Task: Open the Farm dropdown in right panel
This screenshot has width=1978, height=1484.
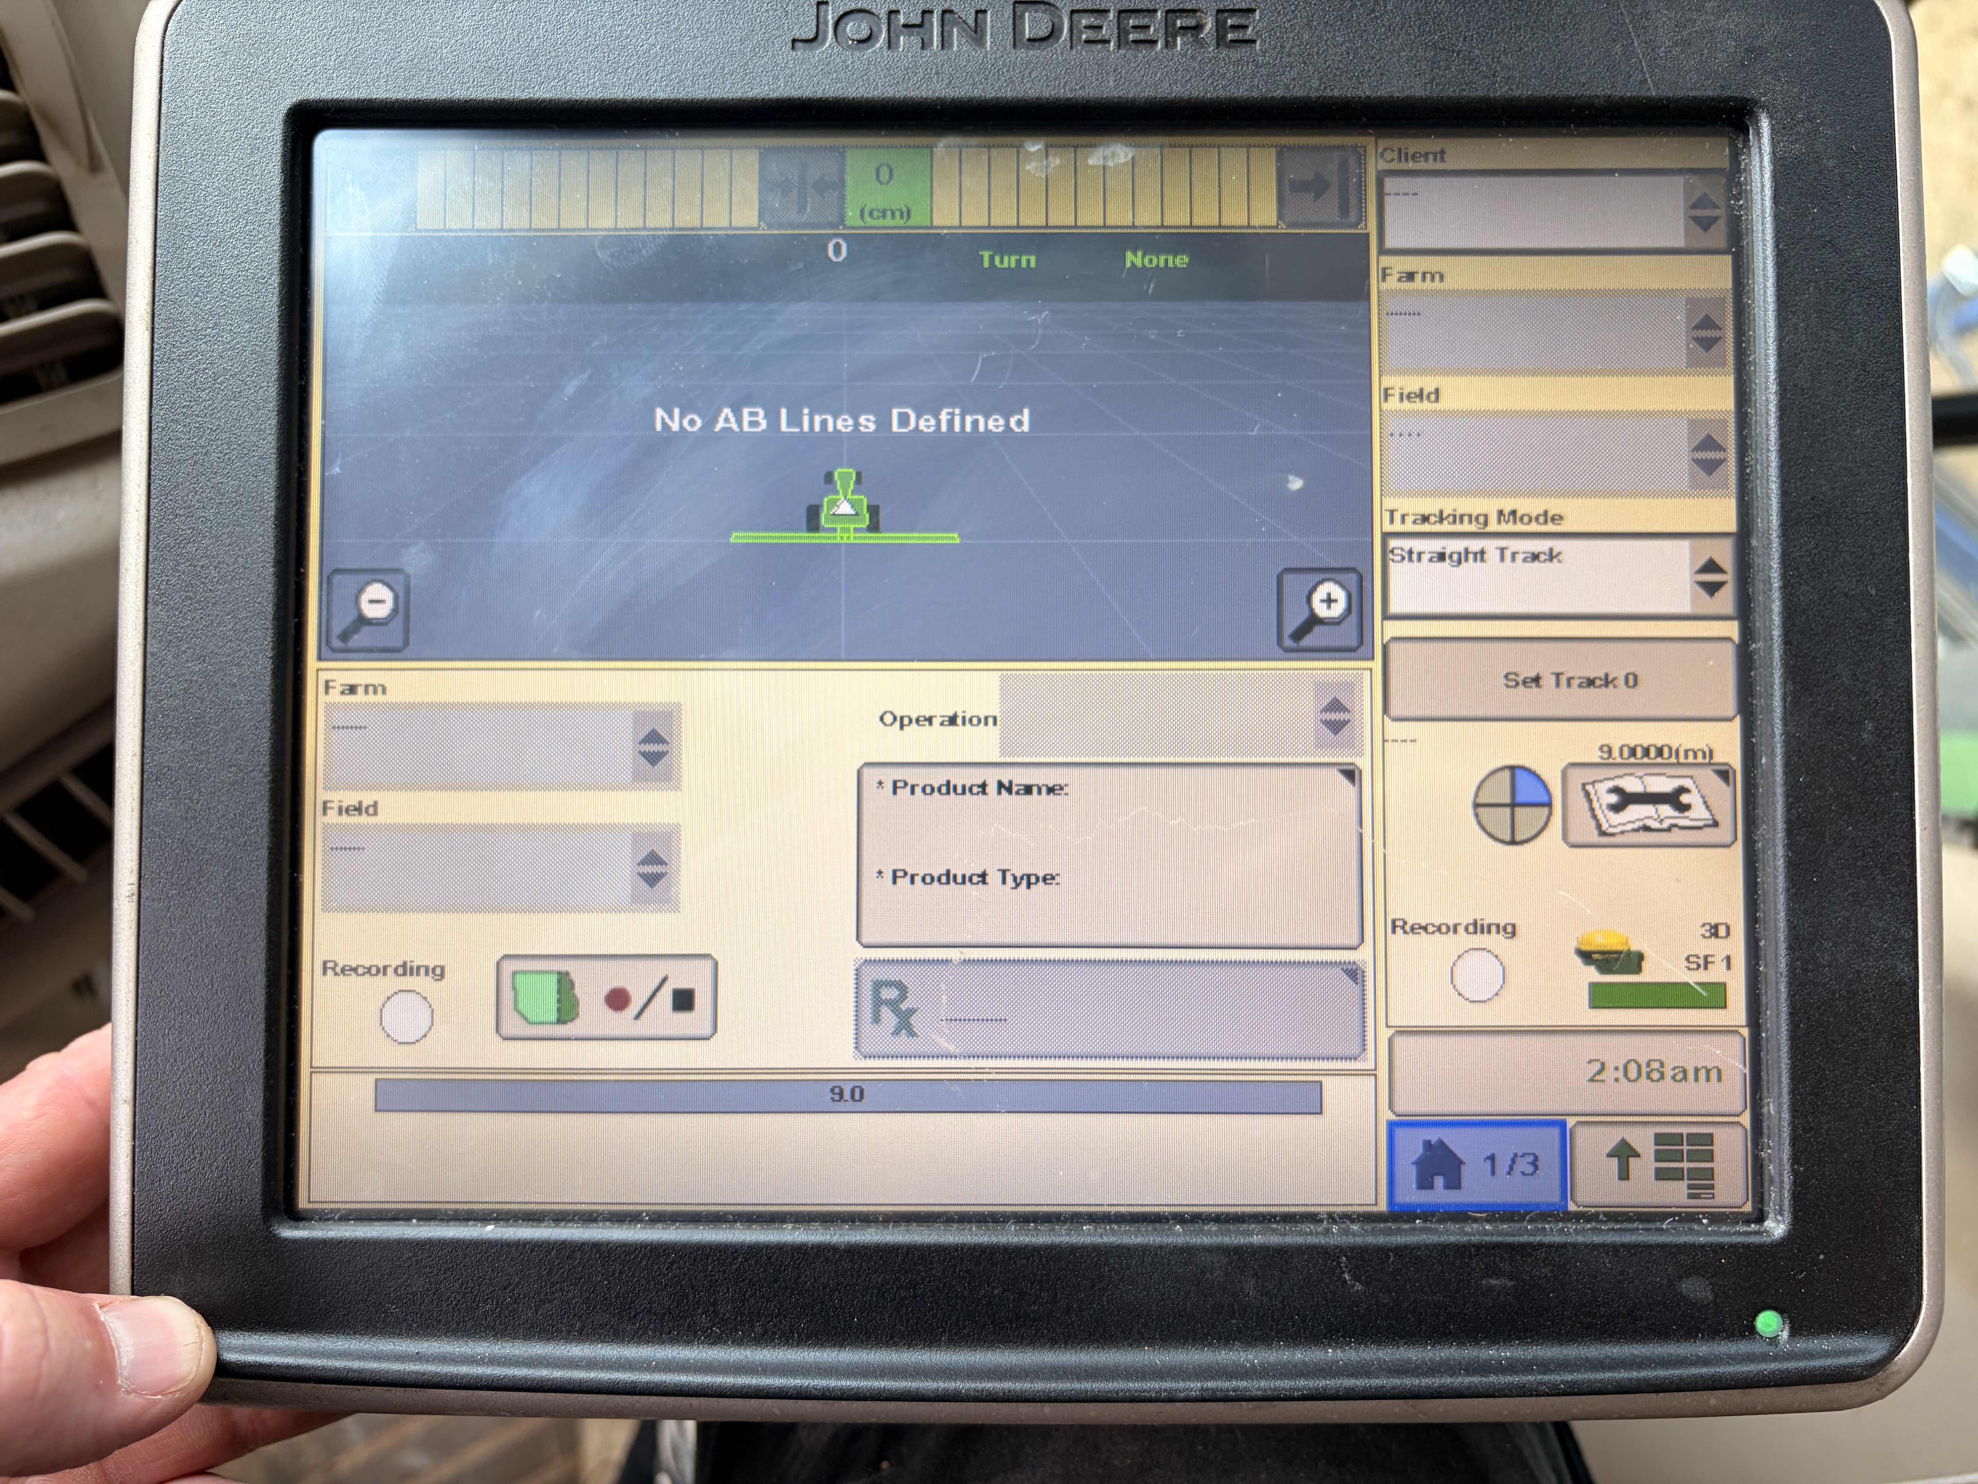Action: click(x=1557, y=333)
